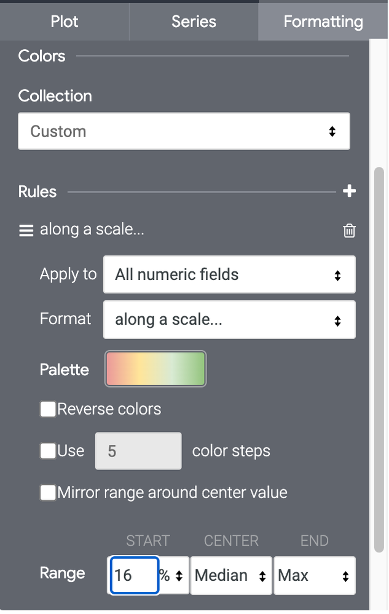Switch to the Series tab
The image size is (389, 614).
(194, 22)
